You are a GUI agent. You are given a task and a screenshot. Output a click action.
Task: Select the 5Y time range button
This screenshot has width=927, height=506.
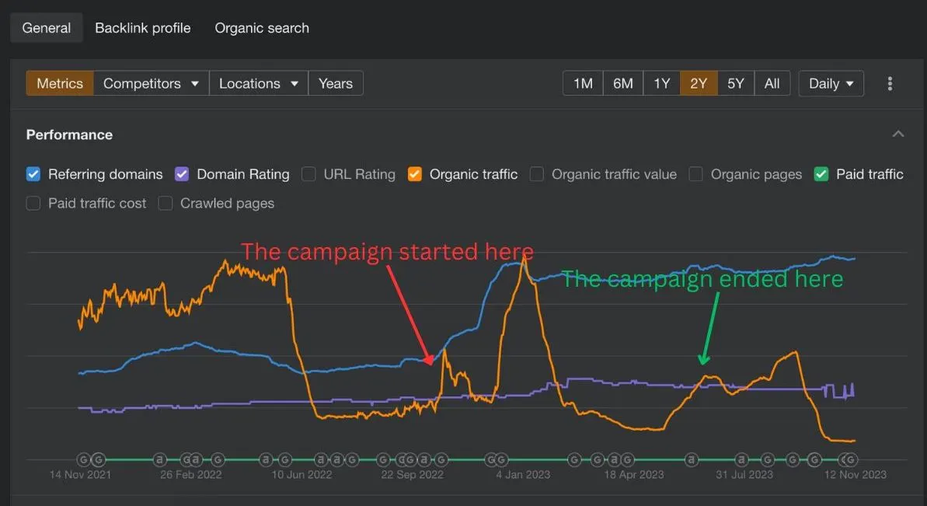[x=735, y=83]
